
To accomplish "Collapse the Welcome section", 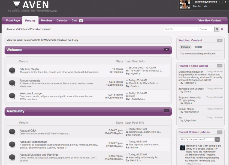I will click(x=167, y=50).
